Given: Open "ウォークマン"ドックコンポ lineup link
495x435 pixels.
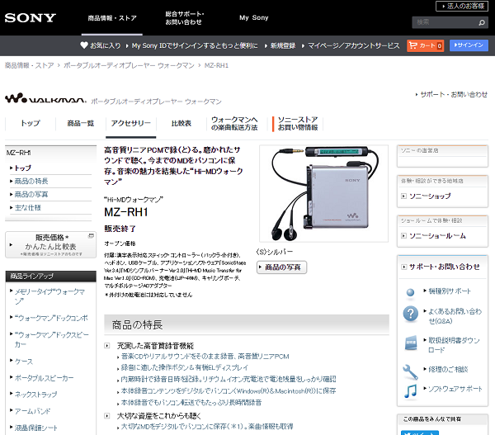Looking at the screenshot, I should pos(51,318).
